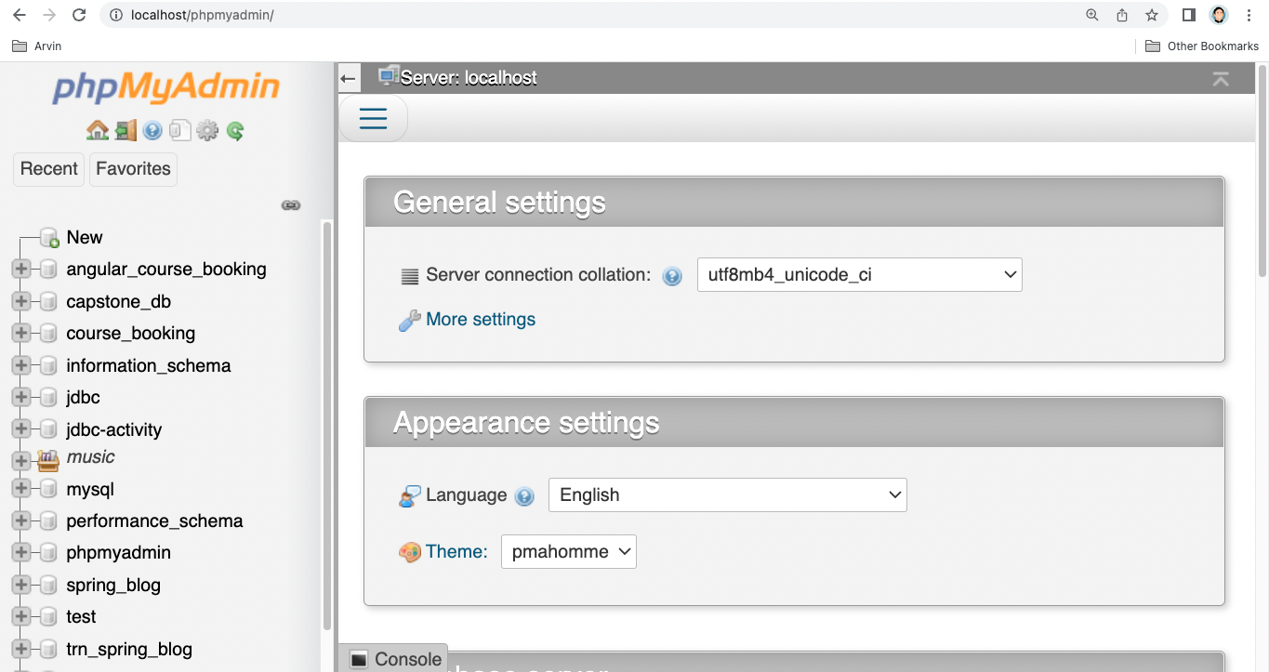Click the navigation panel vertical scrollbar

[326, 428]
